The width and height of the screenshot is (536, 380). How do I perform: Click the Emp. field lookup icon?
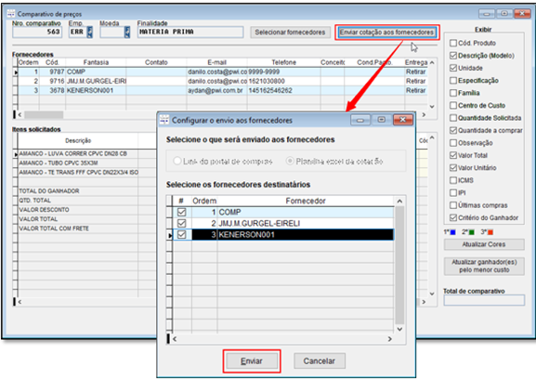pyautogui.click(x=90, y=32)
